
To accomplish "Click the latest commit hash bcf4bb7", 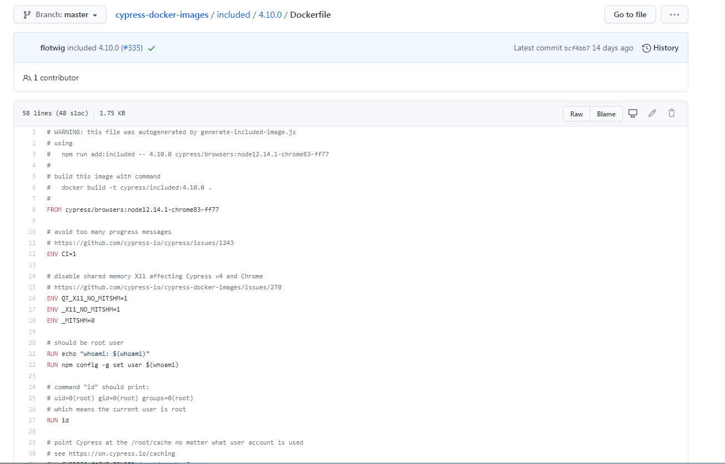I will (x=577, y=48).
